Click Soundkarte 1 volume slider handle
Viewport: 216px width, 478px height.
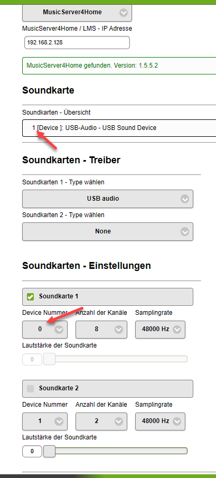point(49,359)
